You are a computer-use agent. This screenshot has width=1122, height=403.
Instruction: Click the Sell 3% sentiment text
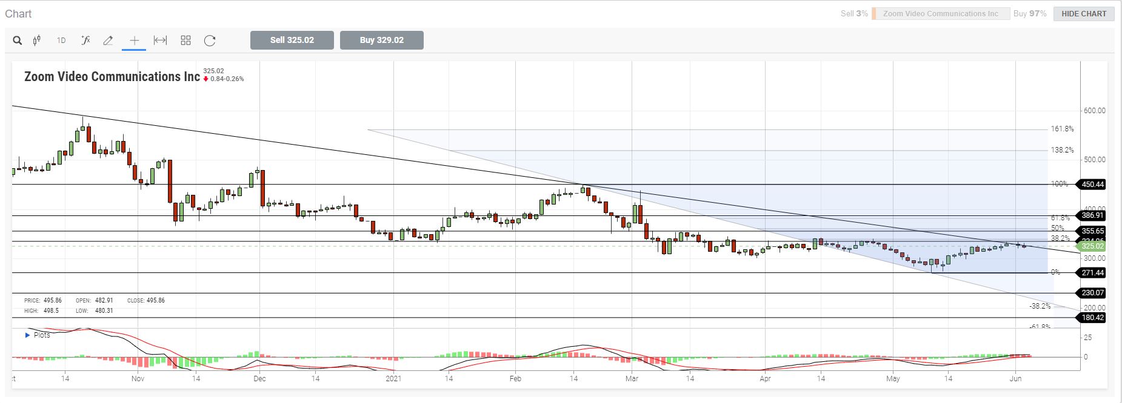click(854, 13)
